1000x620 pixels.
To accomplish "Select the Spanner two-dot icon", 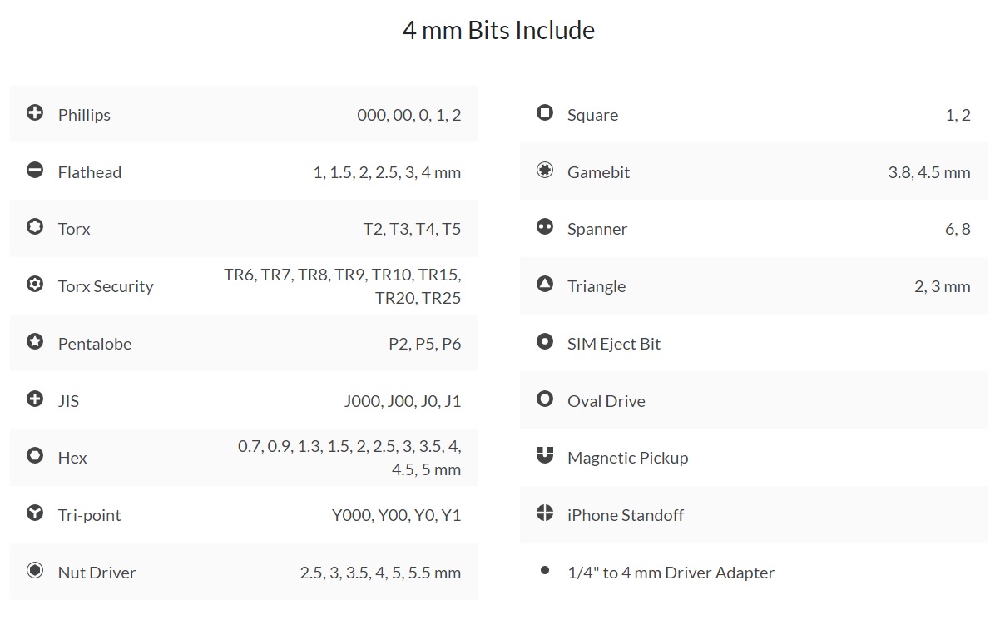I will pos(545,227).
